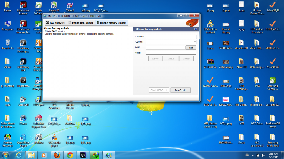The height and width of the screenshot is (159, 284).
Task: Select the Recycle Bin icon
Action: pos(7,45)
